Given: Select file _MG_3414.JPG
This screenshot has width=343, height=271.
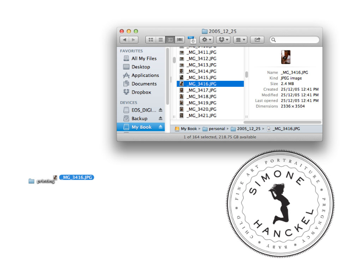Looking at the screenshot, I should [210, 71].
